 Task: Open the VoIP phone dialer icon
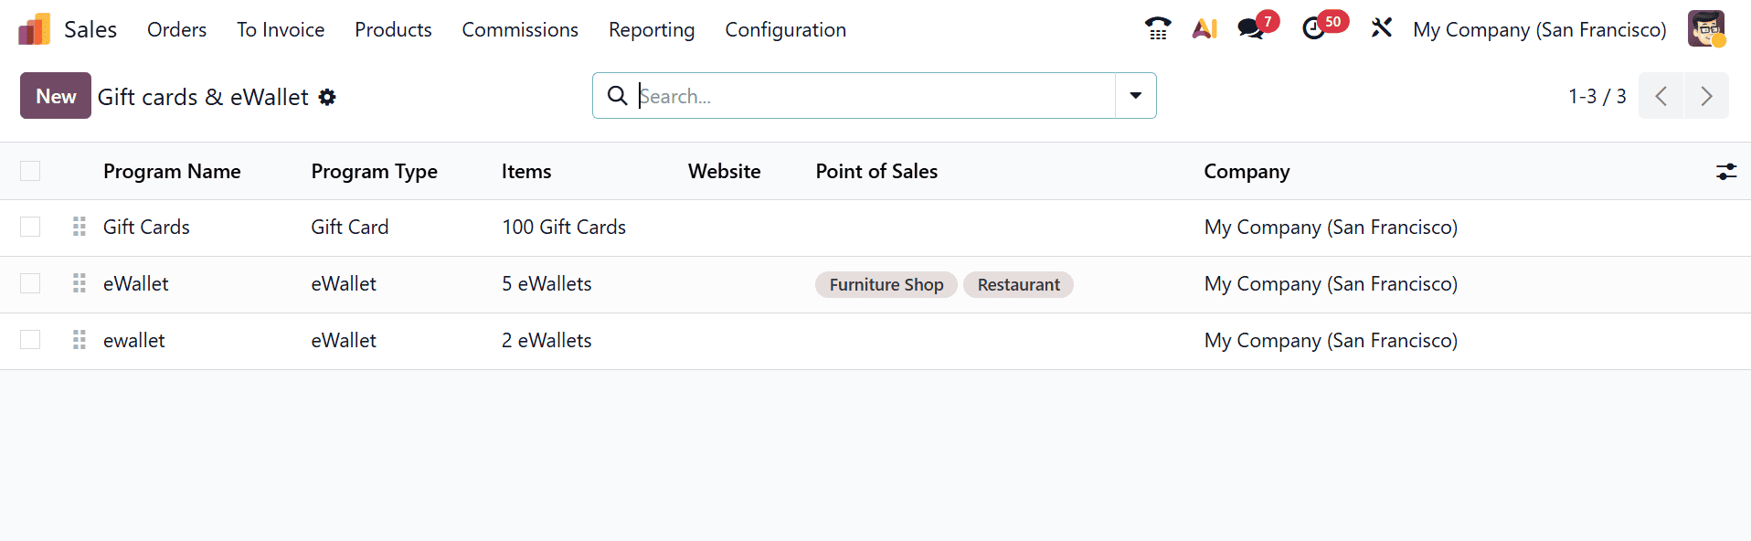[x=1157, y=29]
